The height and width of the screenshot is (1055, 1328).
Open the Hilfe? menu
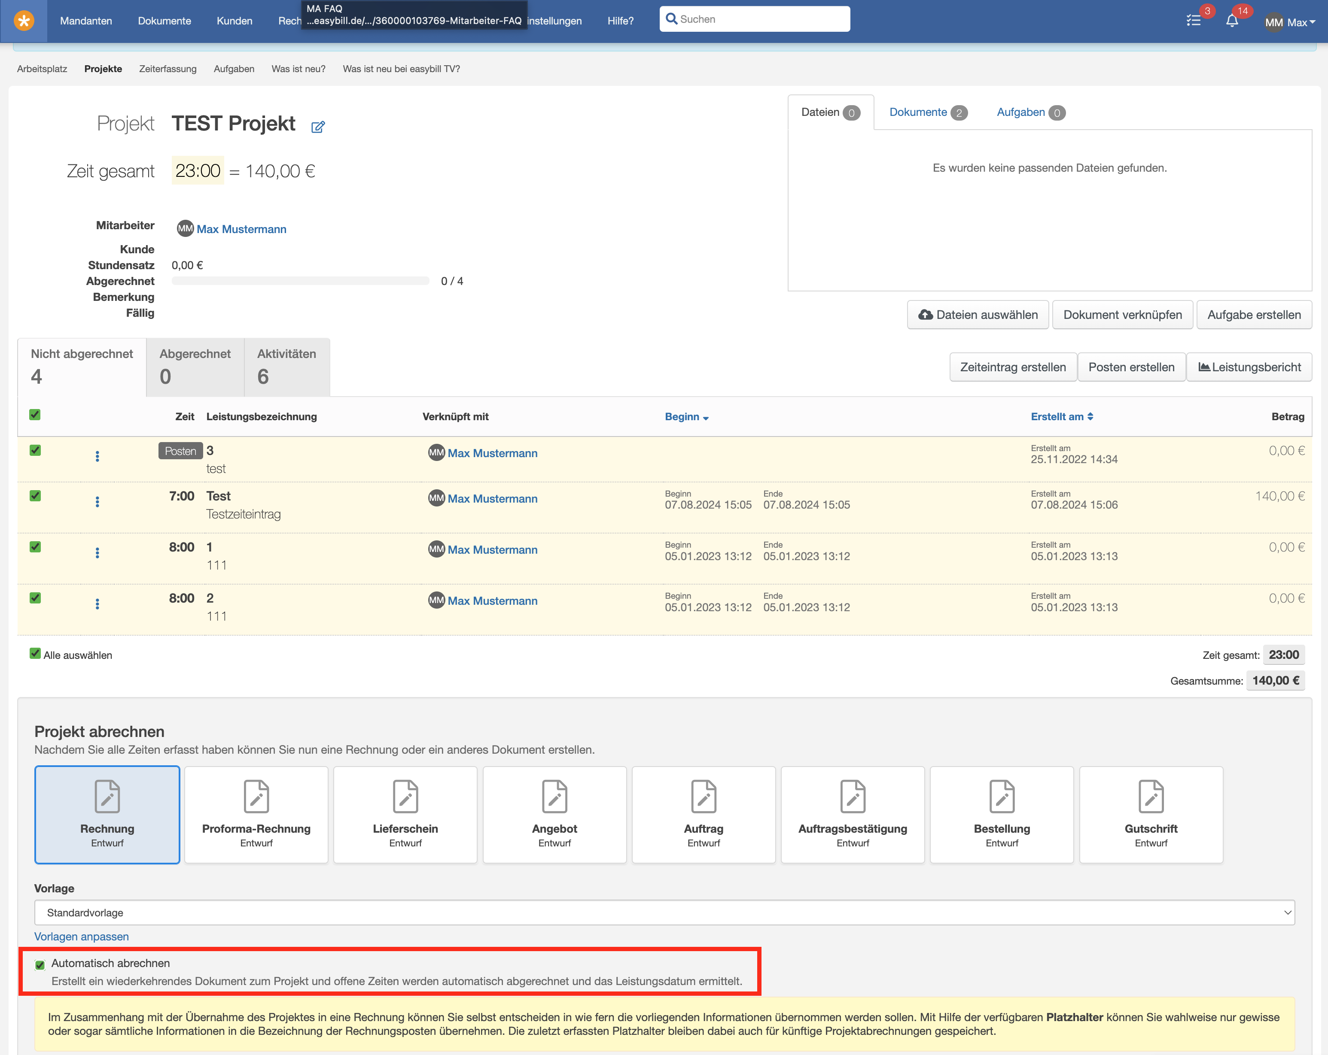pos(620,21)
